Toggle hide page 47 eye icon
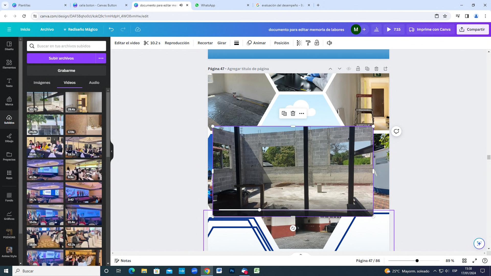 pyautogui.click(x=349, y=69)
